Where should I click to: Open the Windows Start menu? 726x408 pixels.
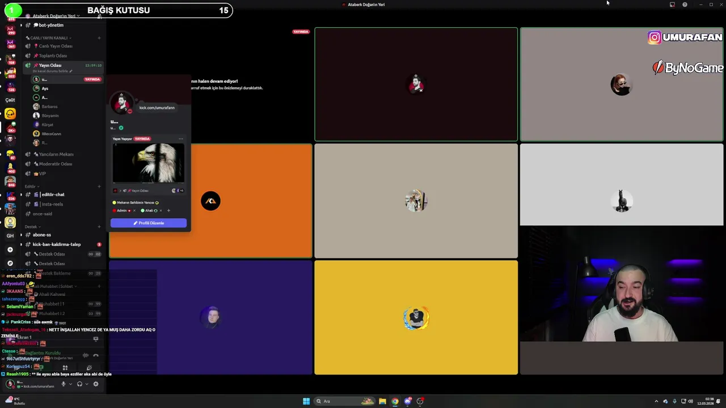(x=306, y=401)
